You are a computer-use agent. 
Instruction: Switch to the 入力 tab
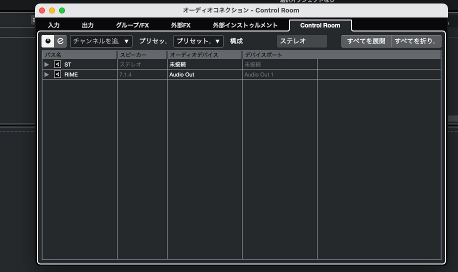point(53,25)
